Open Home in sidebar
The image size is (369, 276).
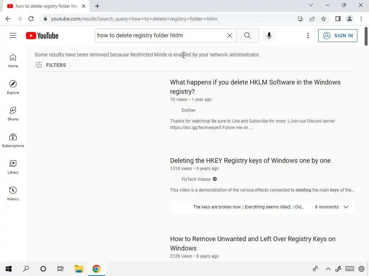click(x=13, y=61)
